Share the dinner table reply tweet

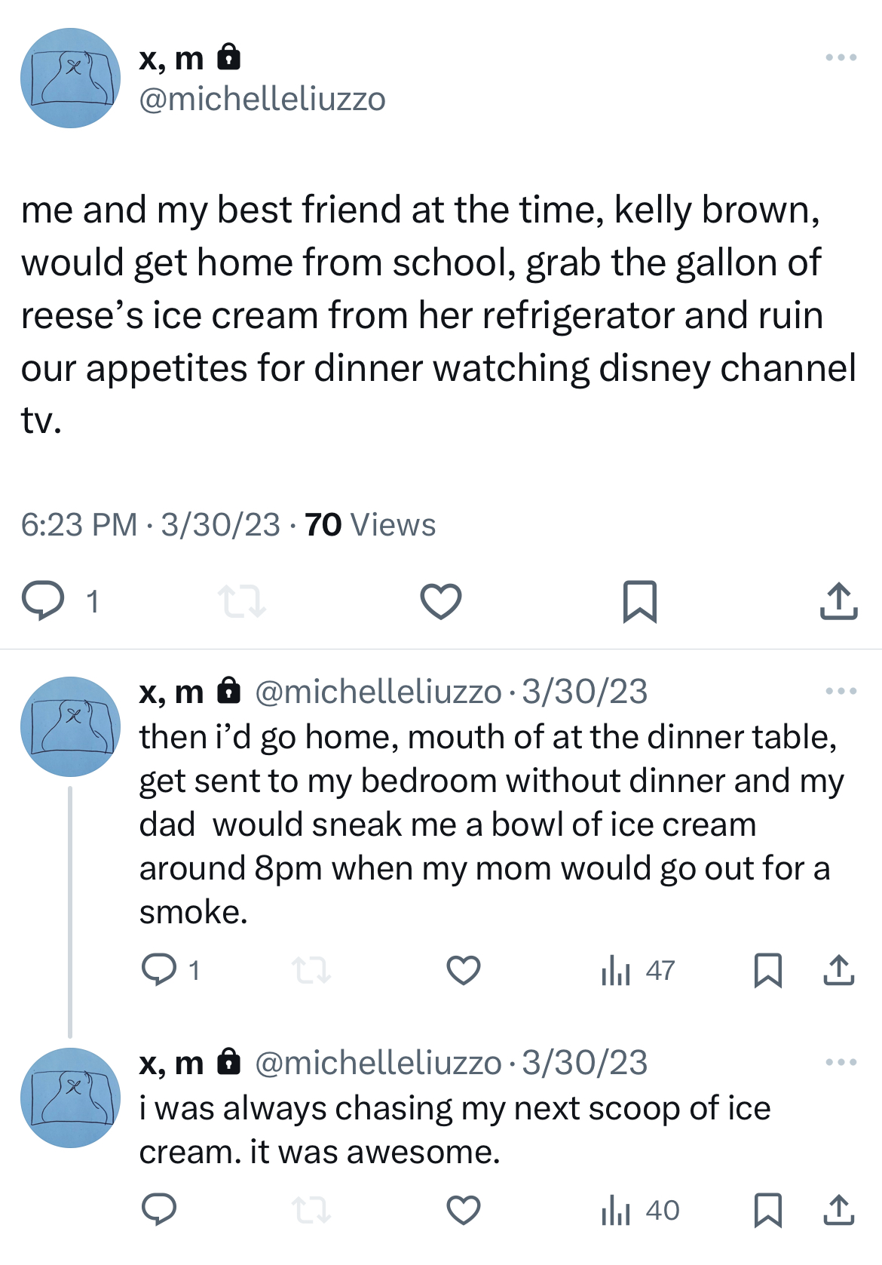(838, 970)
